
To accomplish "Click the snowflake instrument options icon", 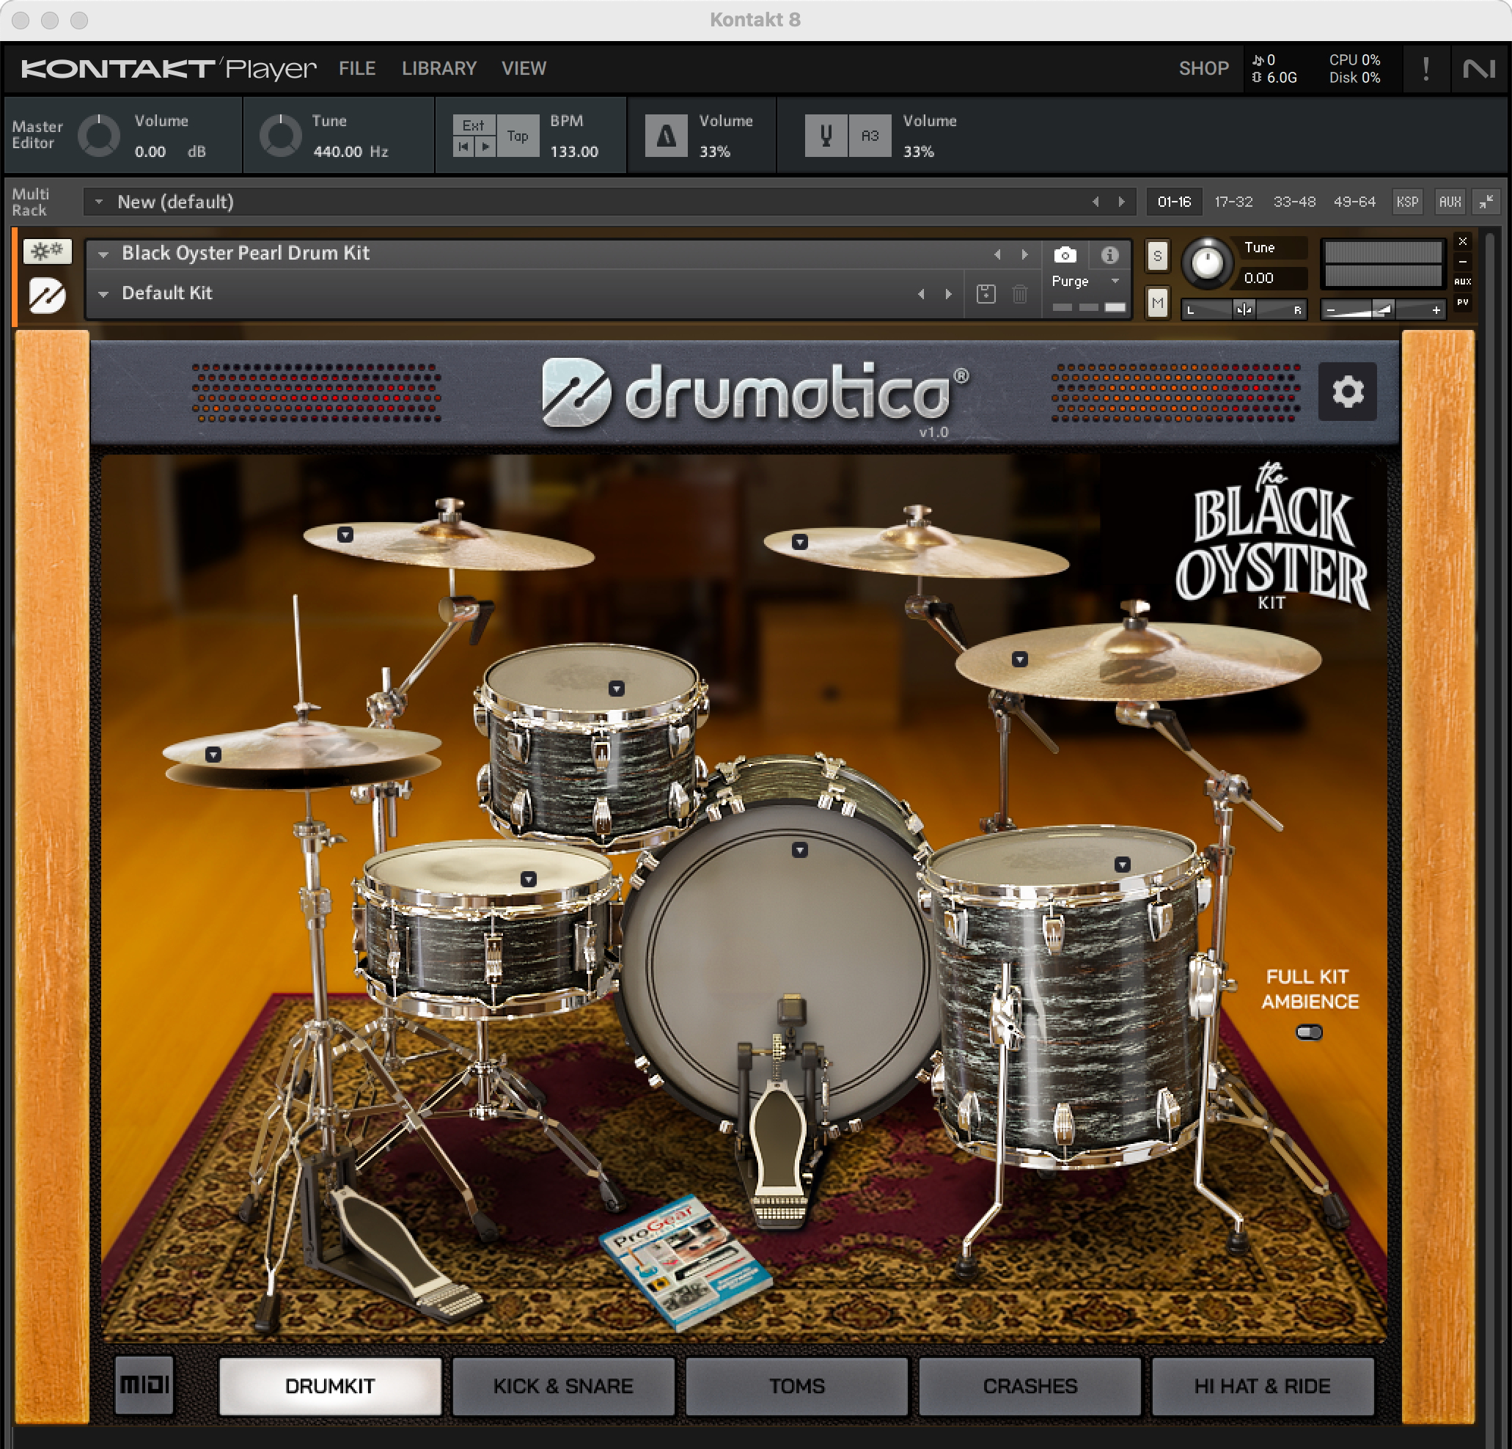I will [x=47, y=252].
